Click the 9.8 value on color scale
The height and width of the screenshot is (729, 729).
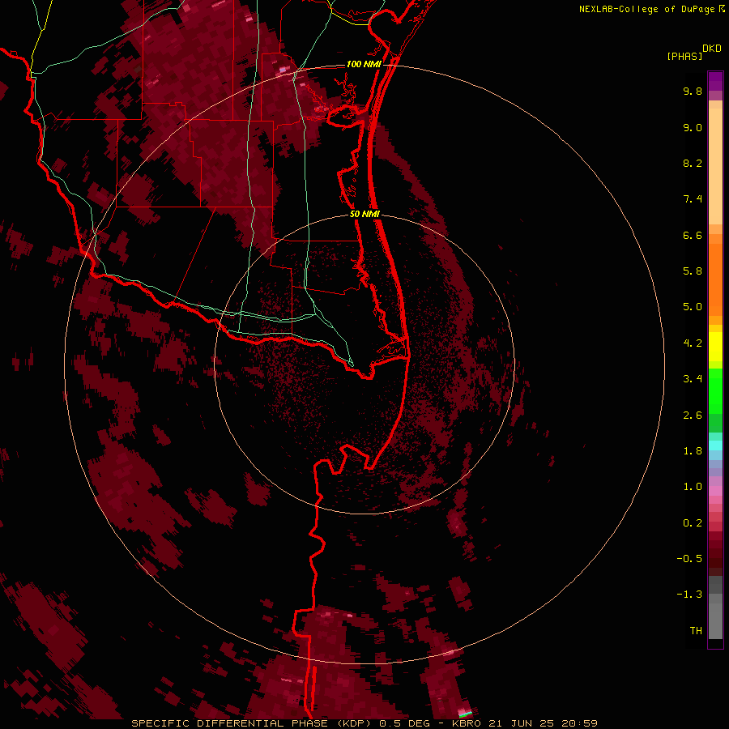pos(693,91)
